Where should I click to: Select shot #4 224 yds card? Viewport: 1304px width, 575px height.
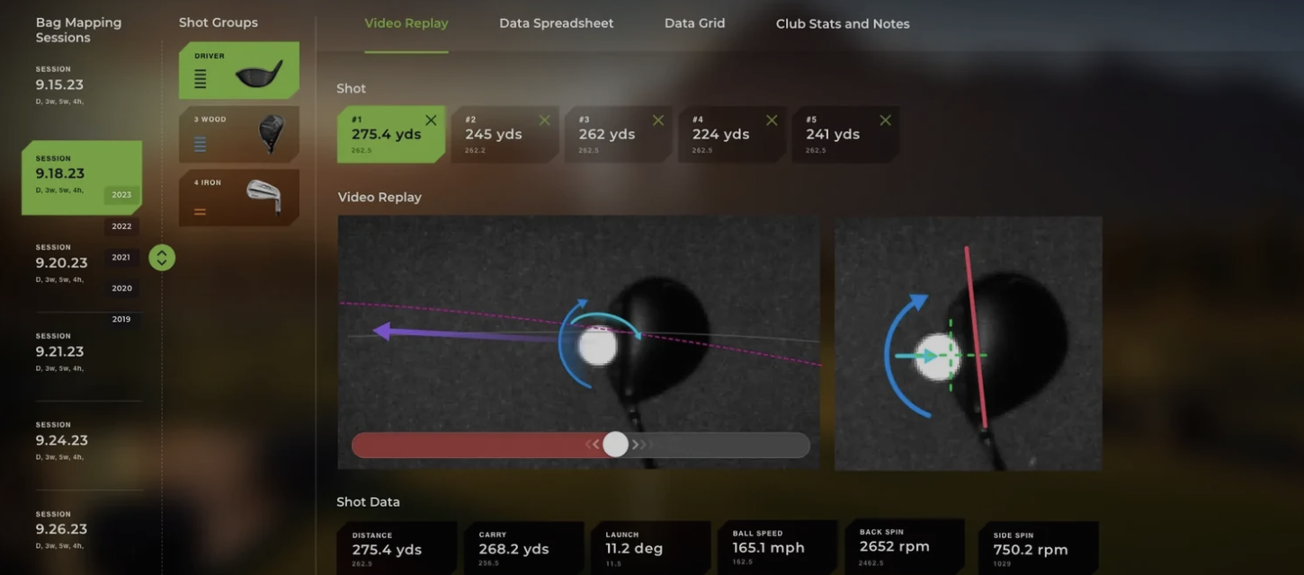(x=732, y=135)
